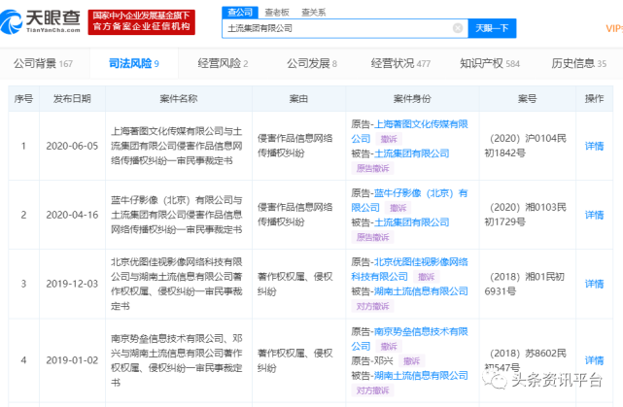The width and height of the screenshot is (623, 407).
Task: Open 详情 for the 2020-06-05 case
Action: point(594,147)
